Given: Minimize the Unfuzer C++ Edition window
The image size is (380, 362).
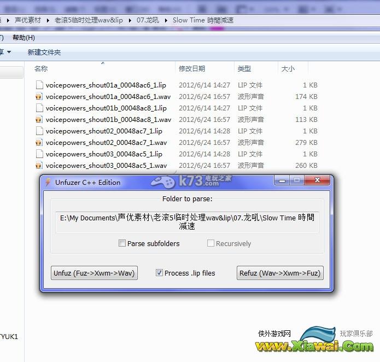Looking at the screenshot, I should click(x=282, y=180).
